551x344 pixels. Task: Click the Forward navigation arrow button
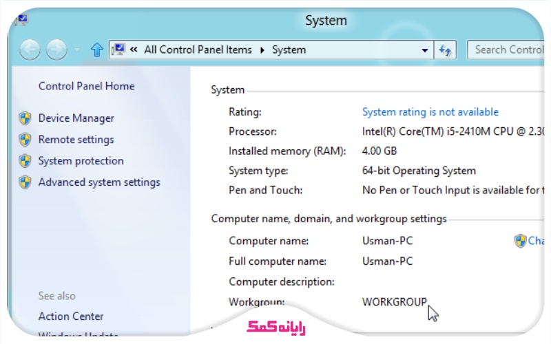56,50
